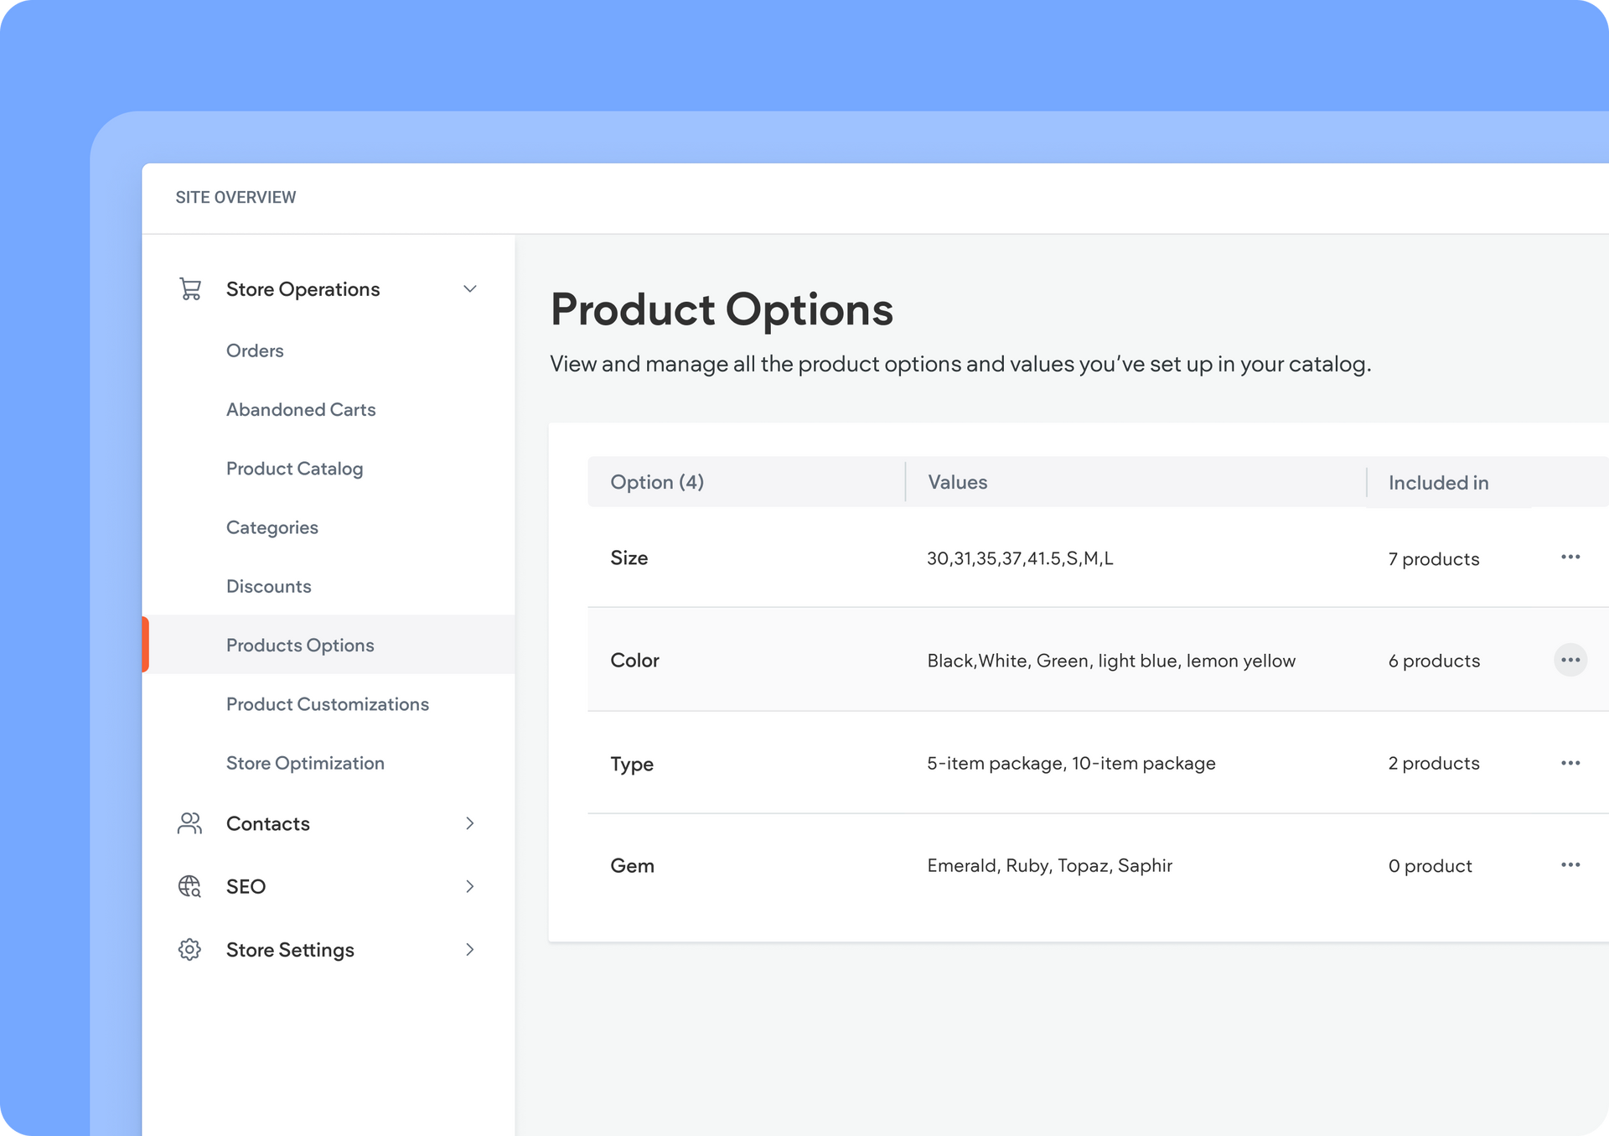Viewport: 1609px width, 1136px height.
Task: Click the SITE OVERVIEW header link
Action: (x=235, y=197)
